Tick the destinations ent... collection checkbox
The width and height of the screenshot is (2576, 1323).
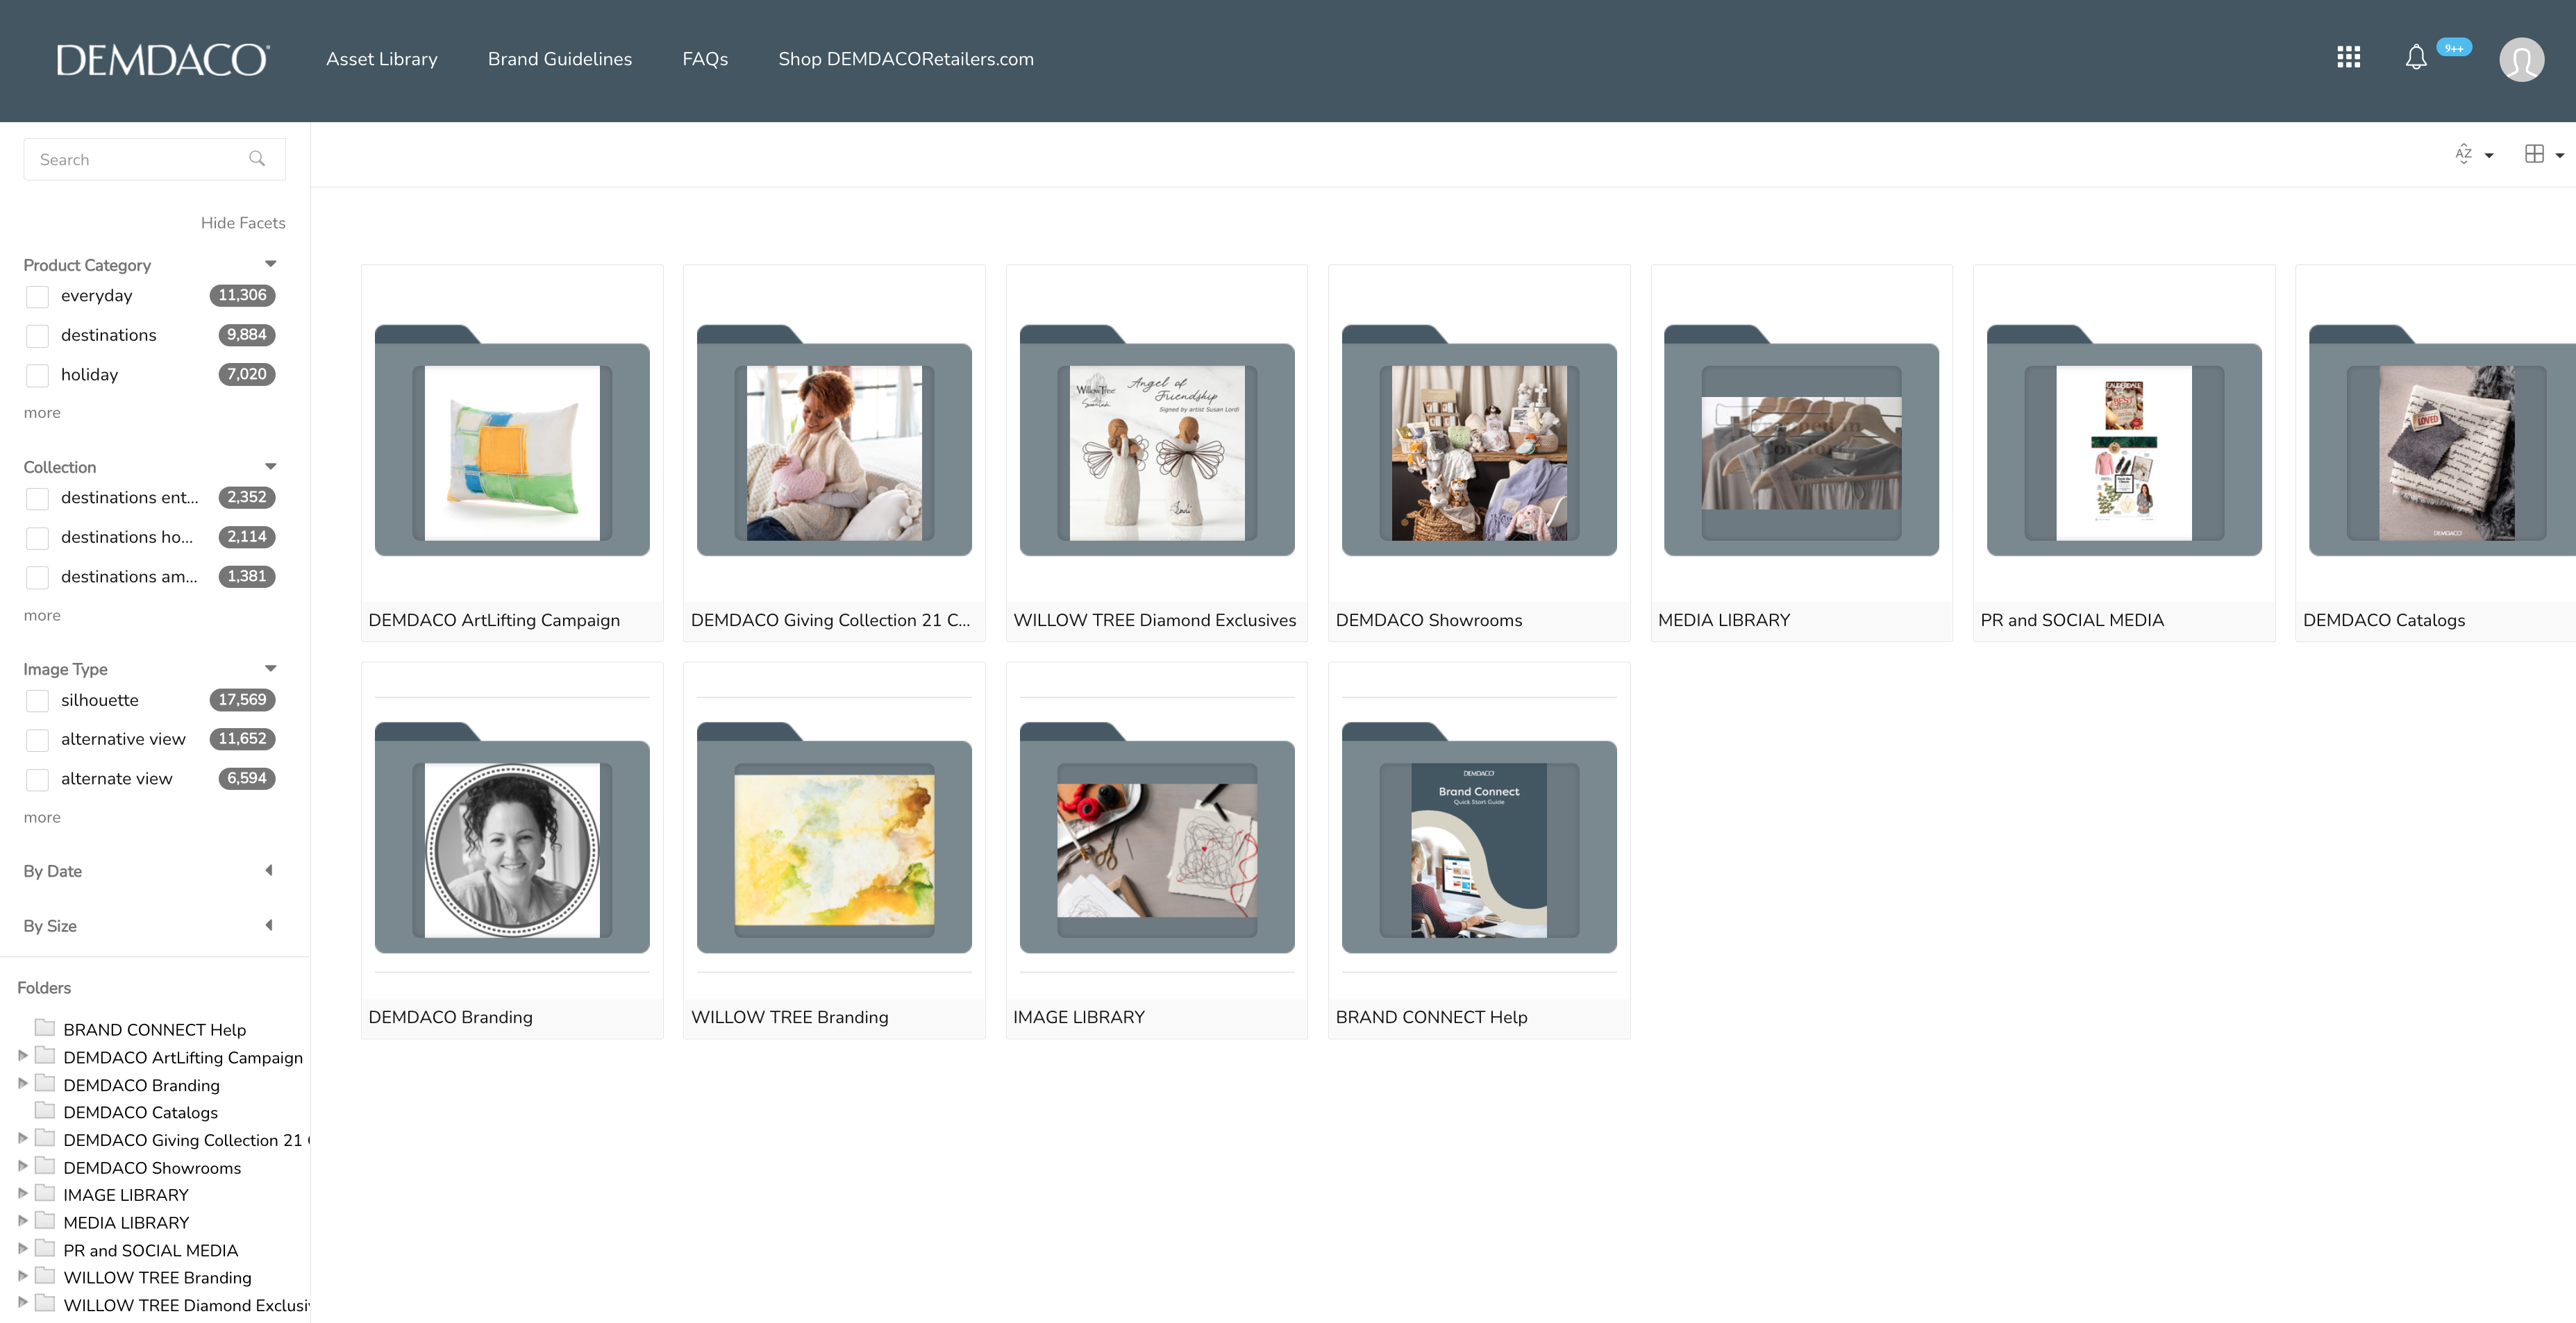(37, 498)
